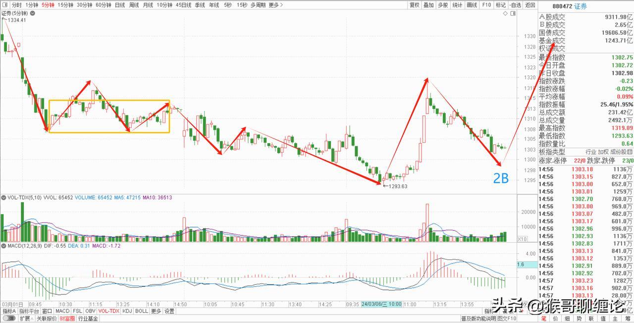The image size is (634, 323).
Task: Select the BOLL indicator tab
Action: [x=142, y=311]
